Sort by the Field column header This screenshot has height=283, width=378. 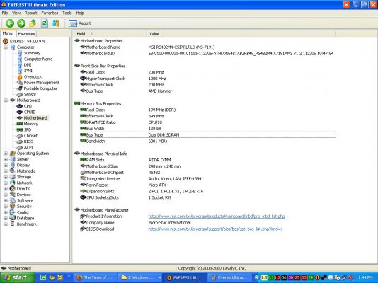109,34
